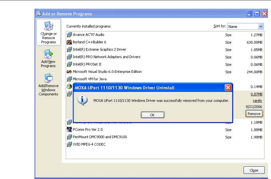Maximize the Add or Remove Programs window

[257, 13]
